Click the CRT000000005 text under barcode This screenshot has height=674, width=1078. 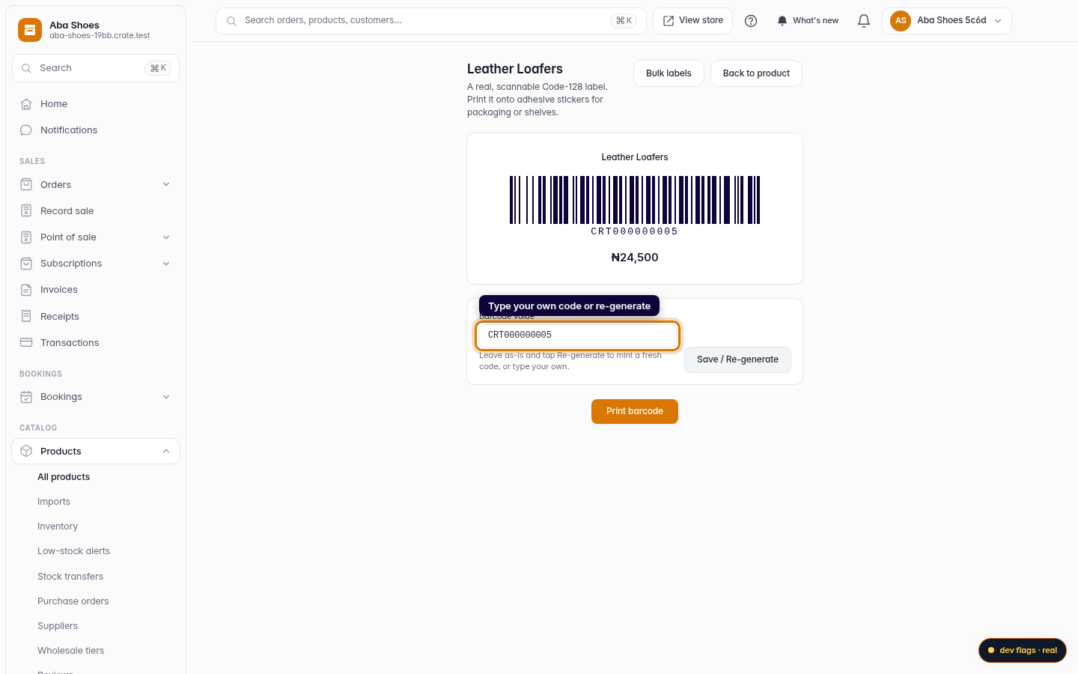point(635,231)
